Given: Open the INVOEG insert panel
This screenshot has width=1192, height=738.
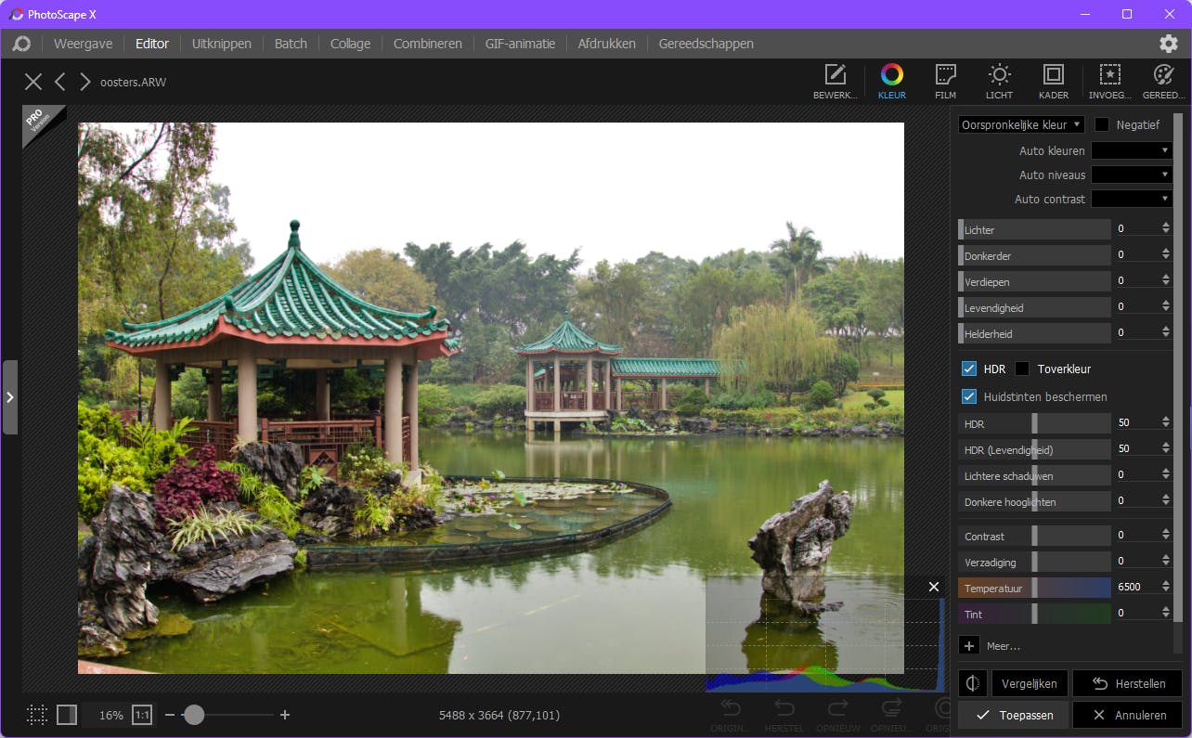Looking at the screenshot, I should click(1109, 82).
